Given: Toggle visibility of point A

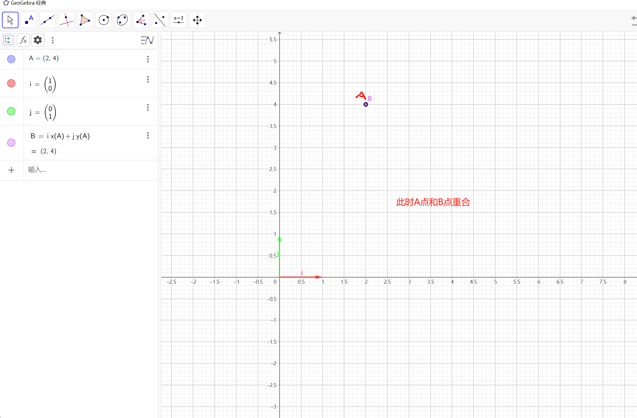Looking at the screenshot, I should point(11,59).
